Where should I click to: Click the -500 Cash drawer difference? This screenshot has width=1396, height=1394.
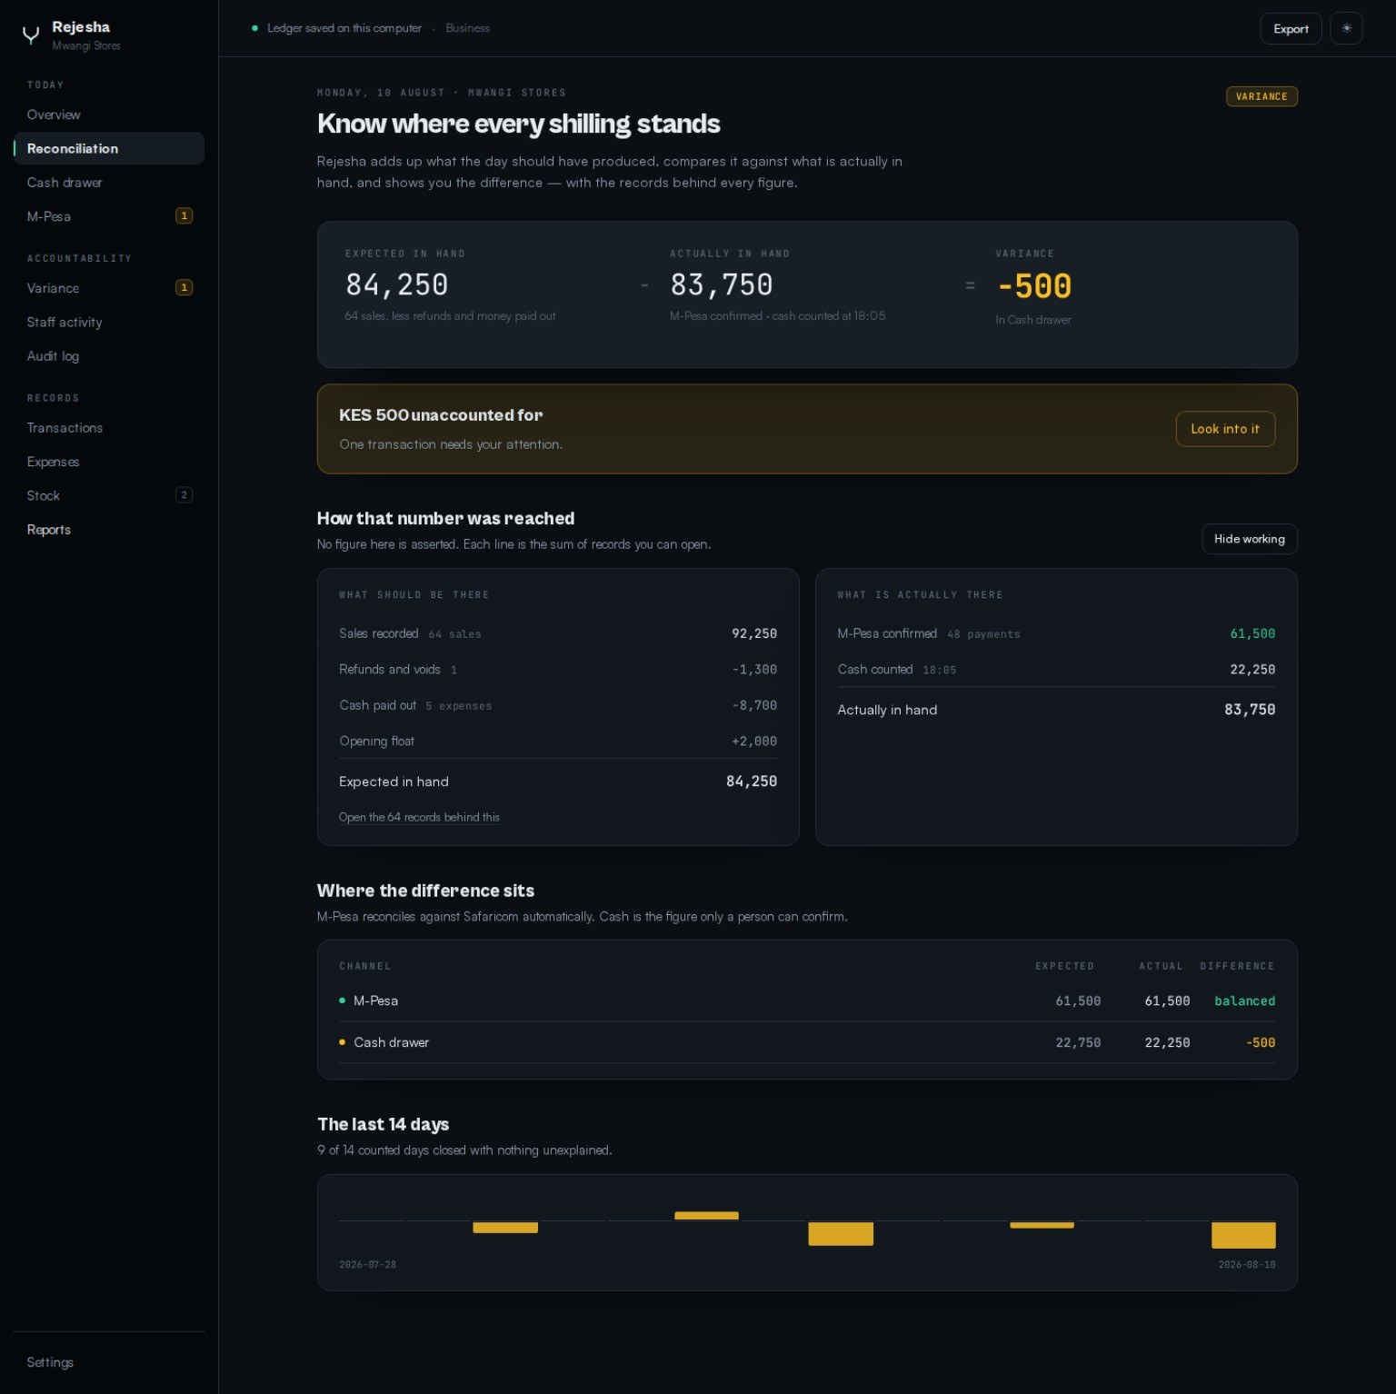click(x=1261, y=1042)
